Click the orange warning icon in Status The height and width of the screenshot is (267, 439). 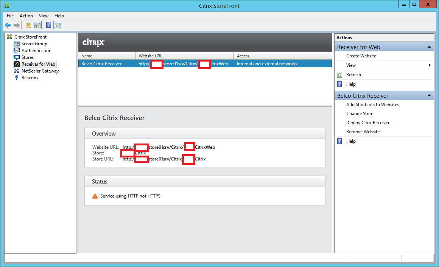click(x=95, y=196)
